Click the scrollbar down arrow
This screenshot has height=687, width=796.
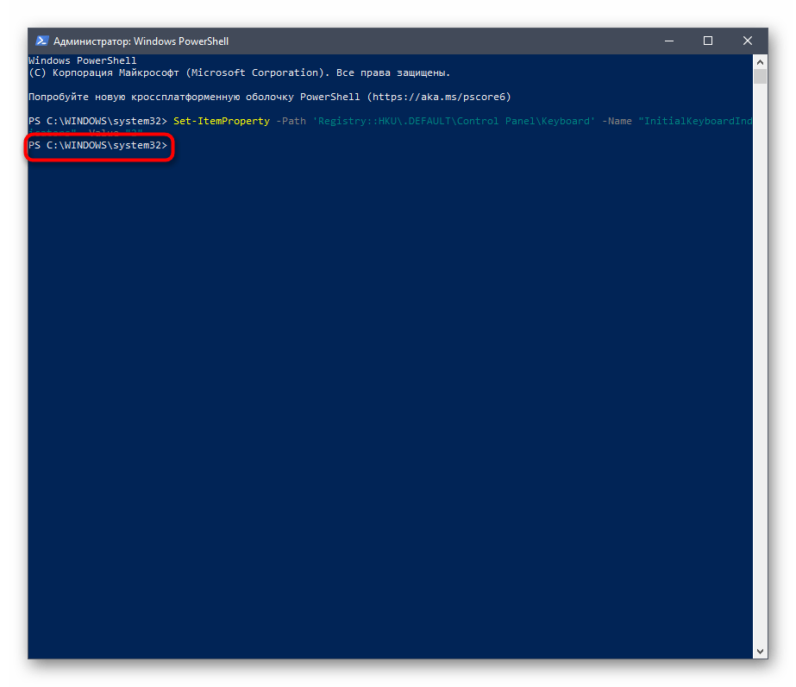point(760,652)
